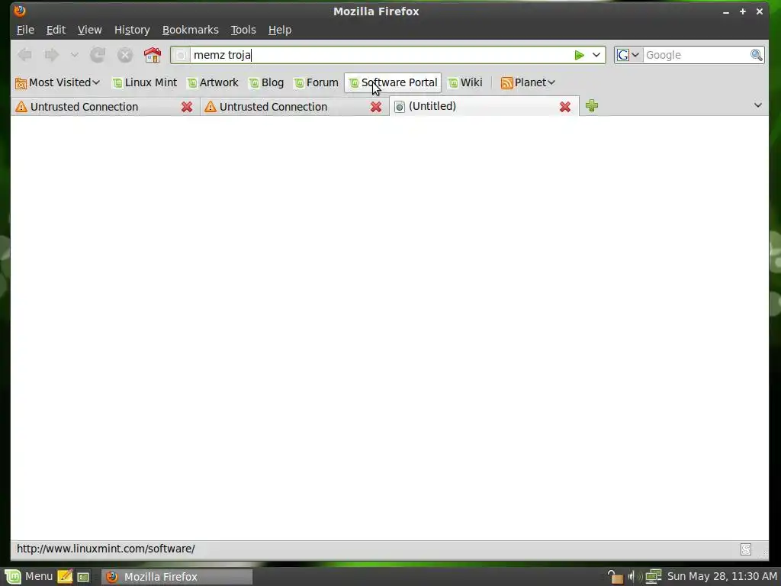Launch the terminal icon in panel

point(83,577)
